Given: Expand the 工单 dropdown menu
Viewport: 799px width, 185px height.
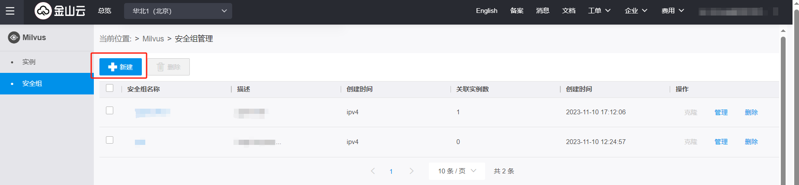Looking at the screenshot, I should click(x=599, y=11).
